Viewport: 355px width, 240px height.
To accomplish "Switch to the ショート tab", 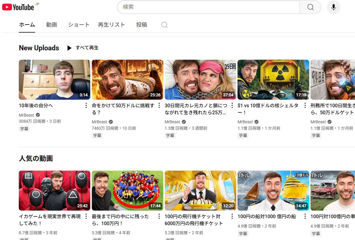I will pos(79,25).
